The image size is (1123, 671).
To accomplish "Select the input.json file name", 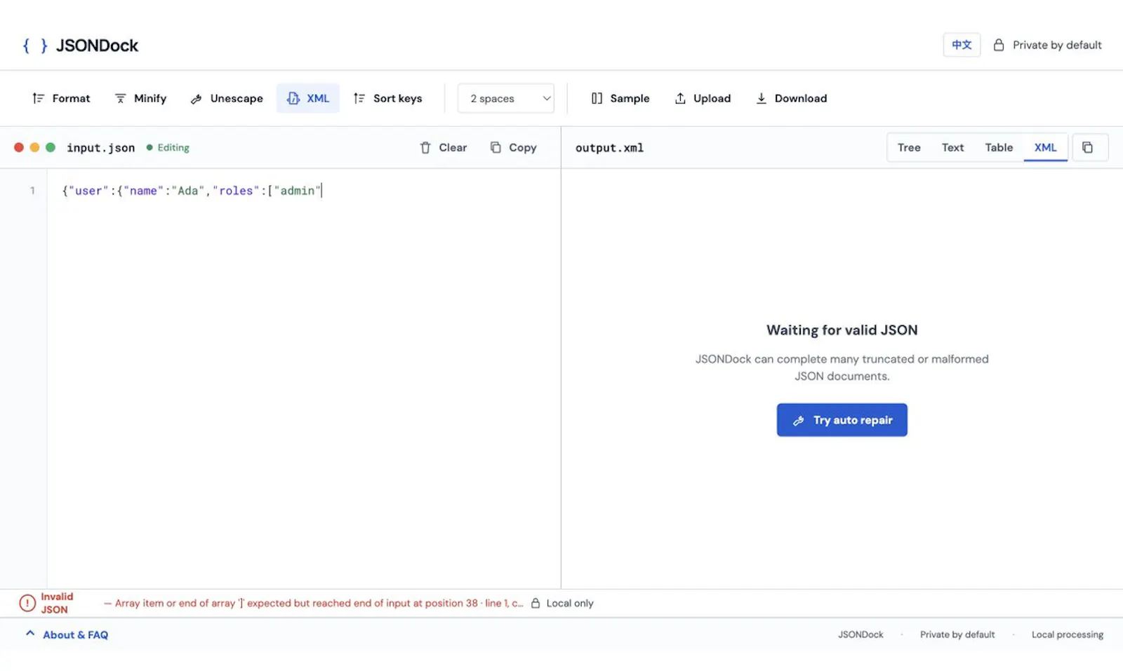I will coord(100,148).
